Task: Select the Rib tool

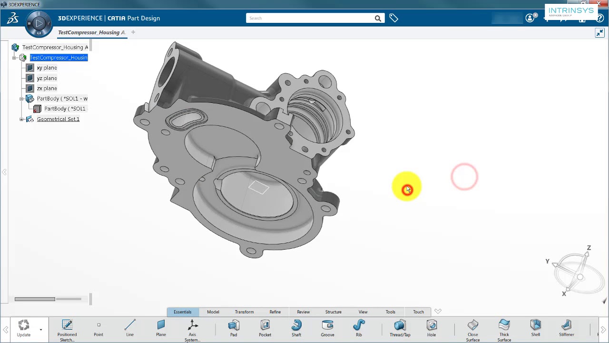Action: pos(359,328)
